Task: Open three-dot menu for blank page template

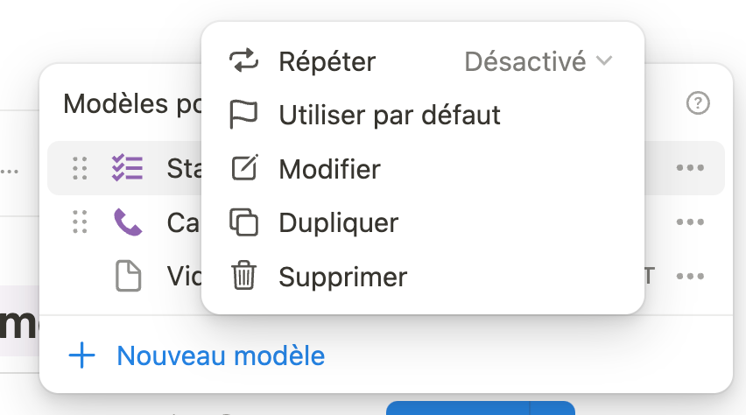Action: tap(690, 277)
